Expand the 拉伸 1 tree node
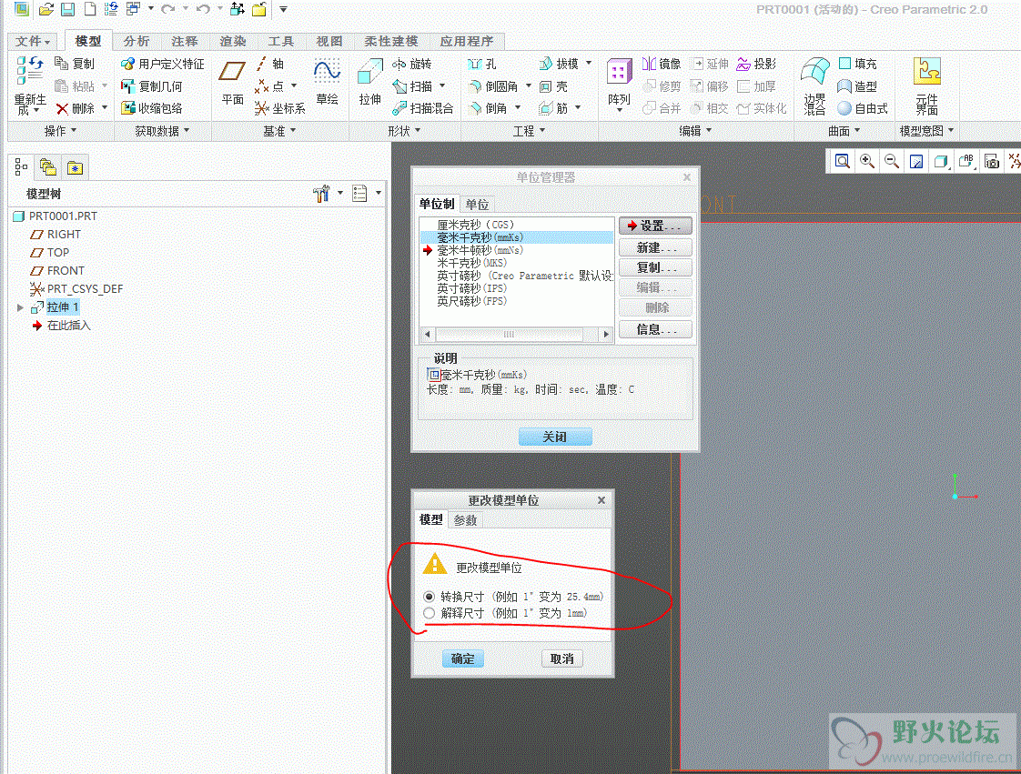This screenshot has height=774, width=1021. pyautogui.click(x=20, y=307)
